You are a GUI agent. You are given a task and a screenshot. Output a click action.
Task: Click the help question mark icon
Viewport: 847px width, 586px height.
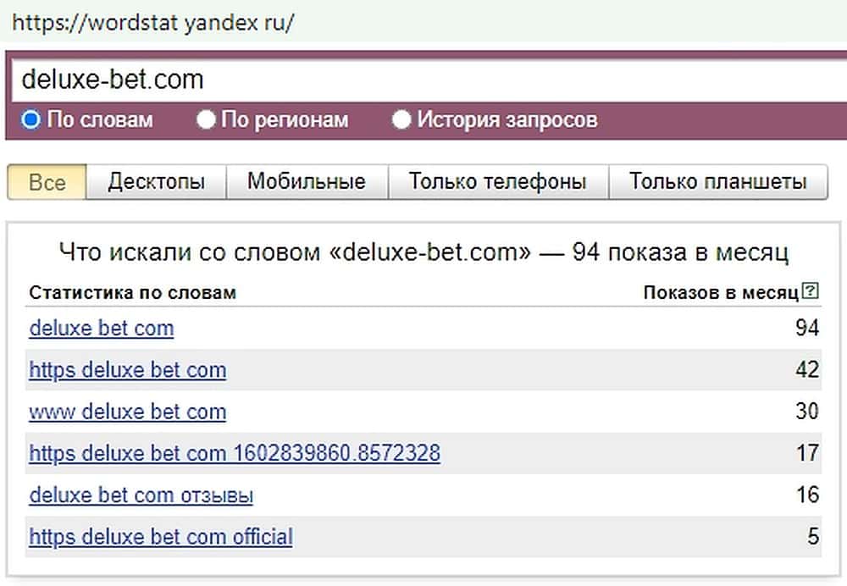(x=811, y=292)
